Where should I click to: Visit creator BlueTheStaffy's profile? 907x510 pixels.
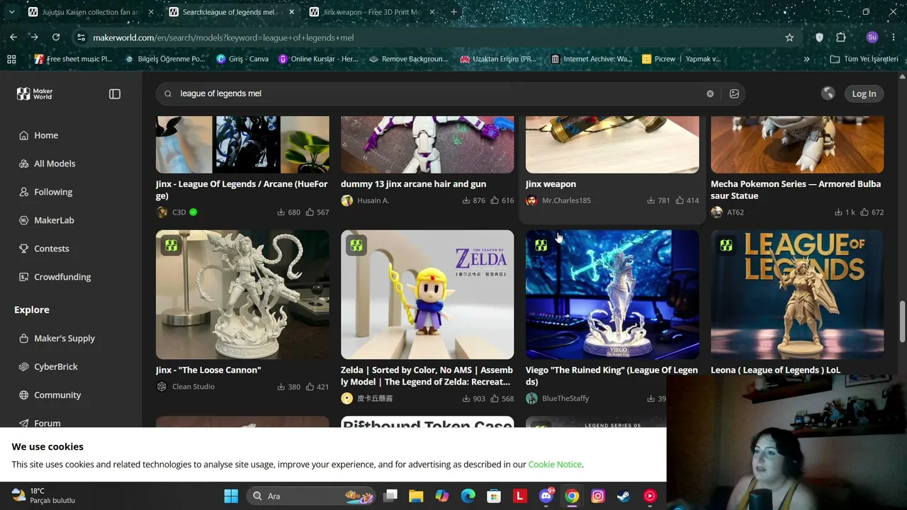coord(565,398)
